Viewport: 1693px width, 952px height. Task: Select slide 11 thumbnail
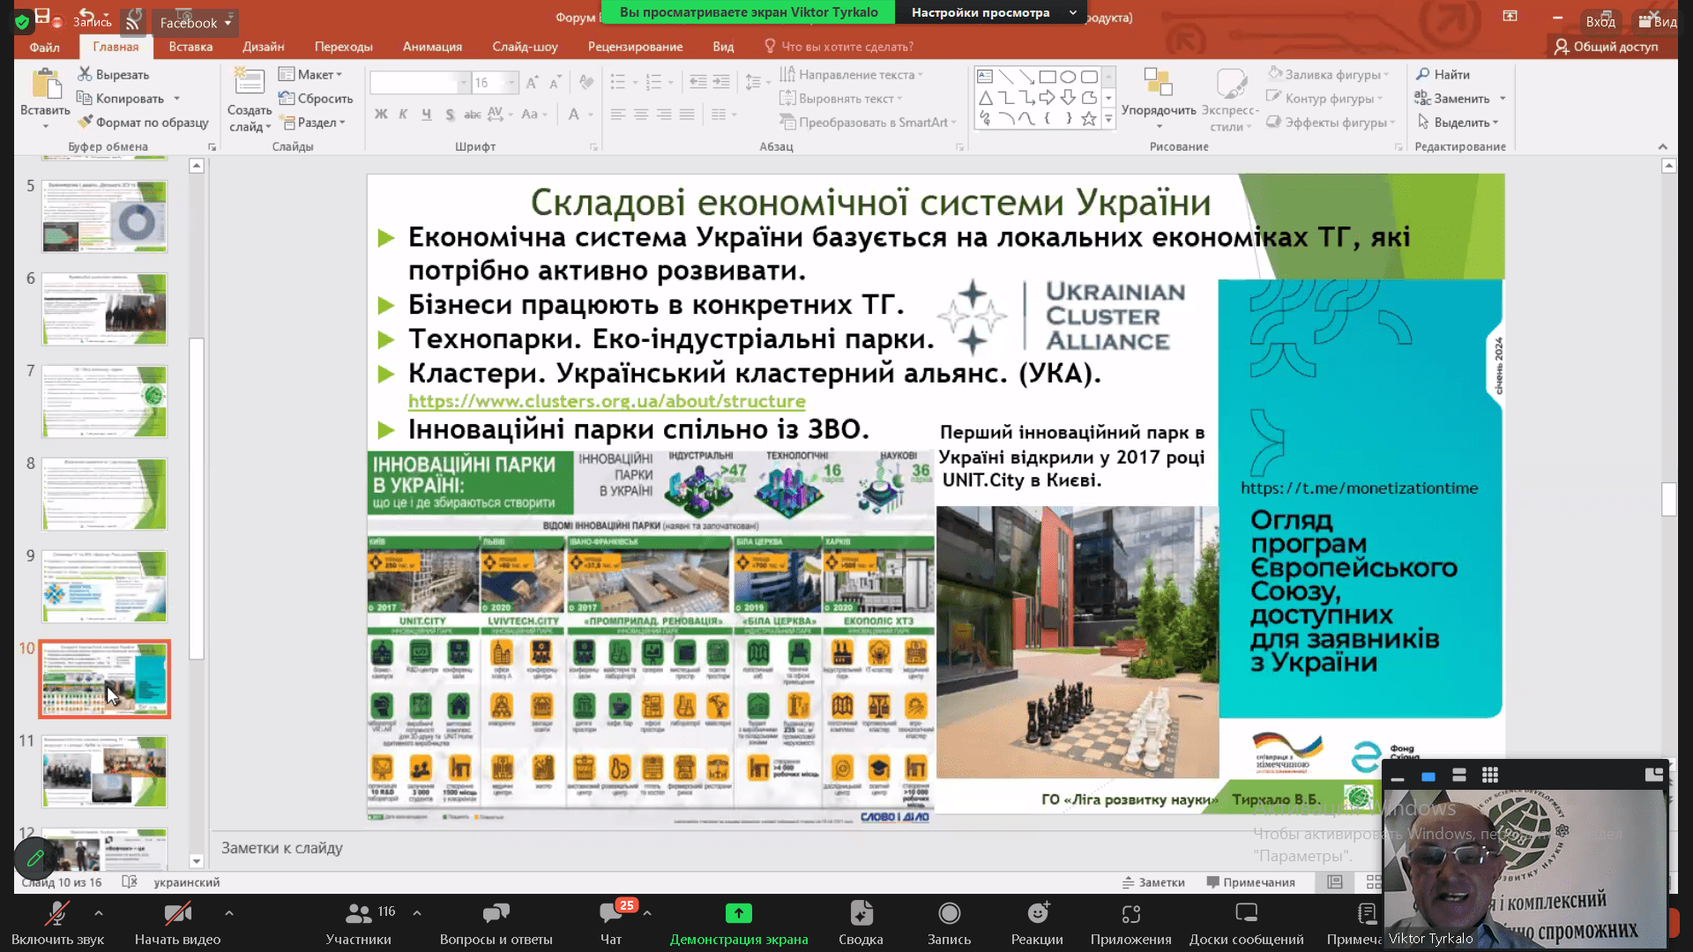(x=104, y=771)
